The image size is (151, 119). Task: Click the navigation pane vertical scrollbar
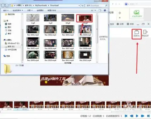click(22, 45)
